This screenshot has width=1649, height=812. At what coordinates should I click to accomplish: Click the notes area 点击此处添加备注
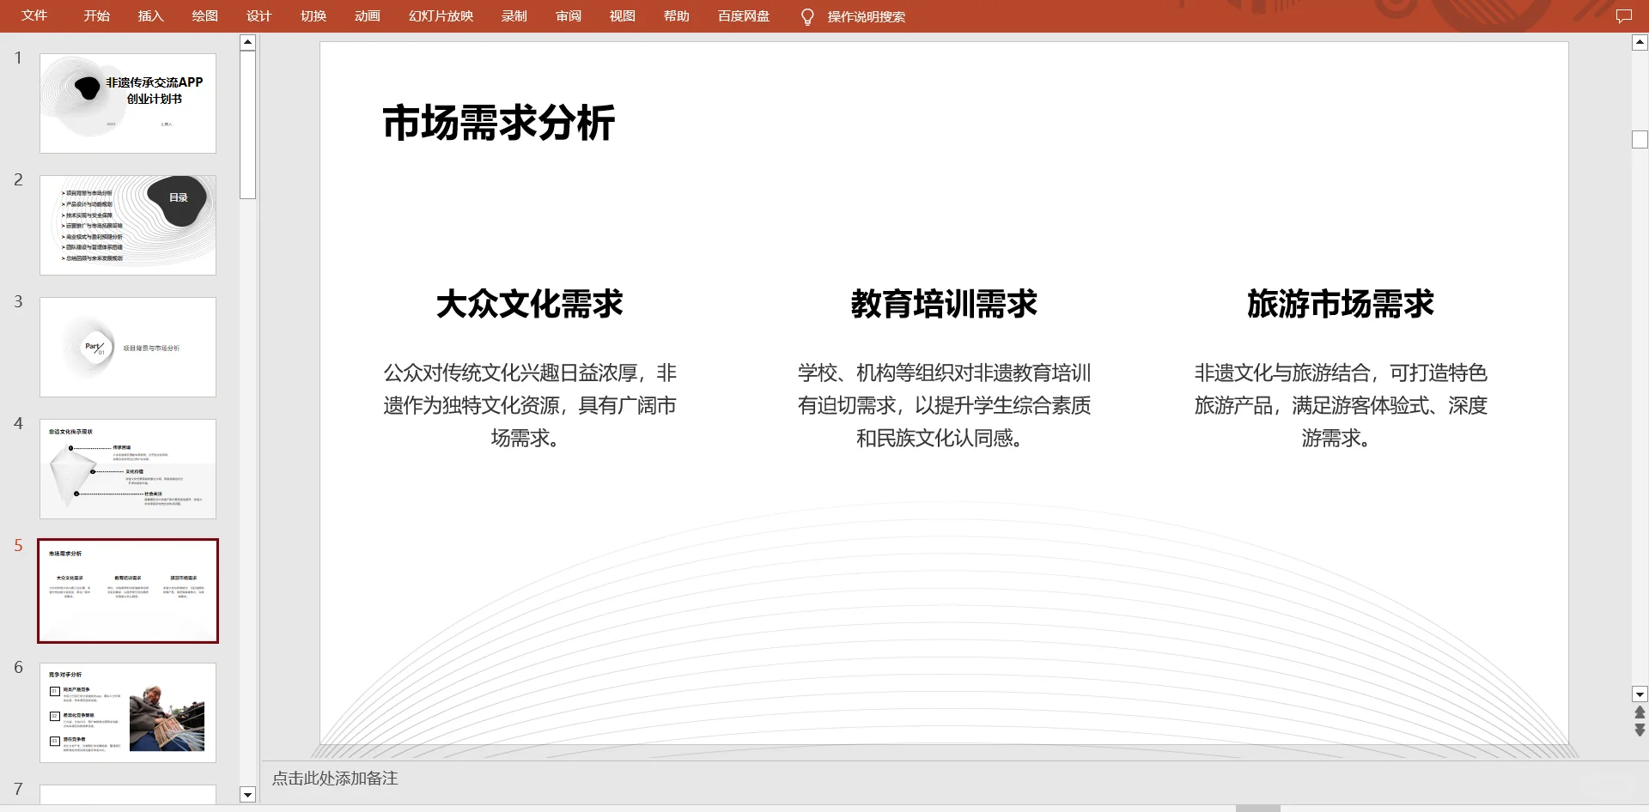click(x=334, y=779)
